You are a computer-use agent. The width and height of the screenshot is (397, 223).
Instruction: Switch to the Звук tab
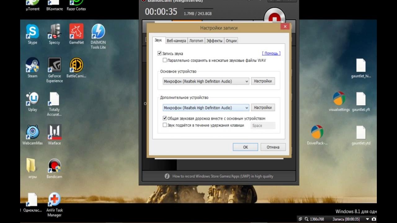point(158,40)
